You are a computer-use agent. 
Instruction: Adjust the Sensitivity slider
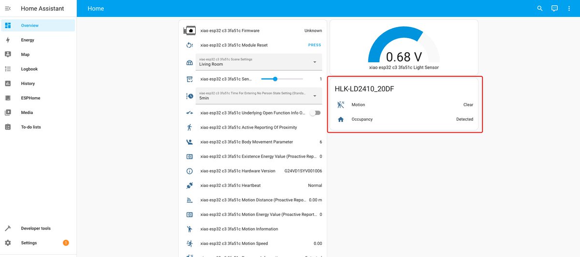point(282,79)
